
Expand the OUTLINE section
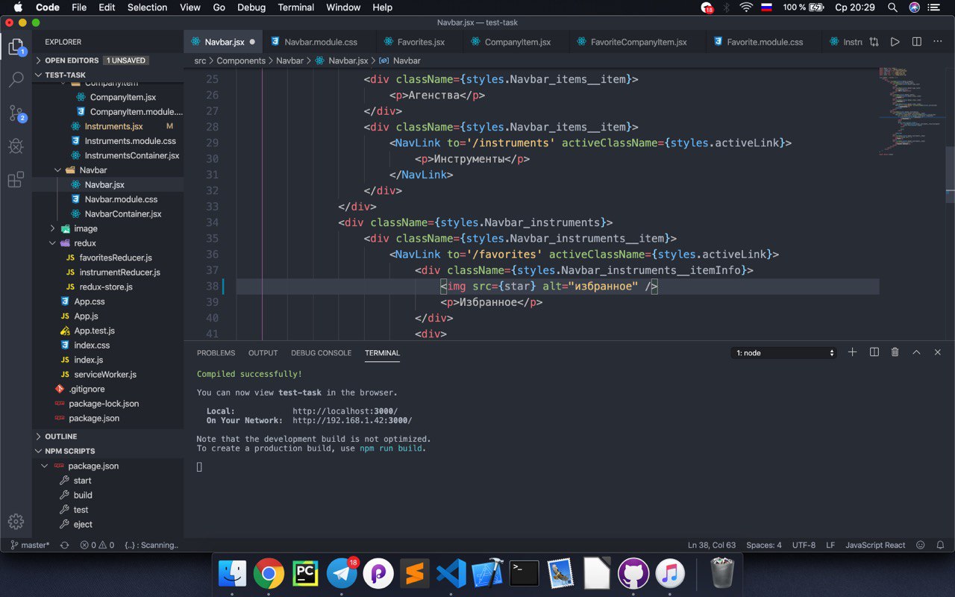point(61,437)
